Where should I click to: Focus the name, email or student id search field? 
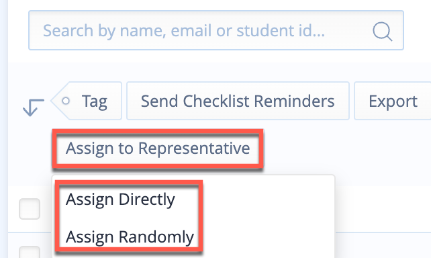[x=216, y=30]
